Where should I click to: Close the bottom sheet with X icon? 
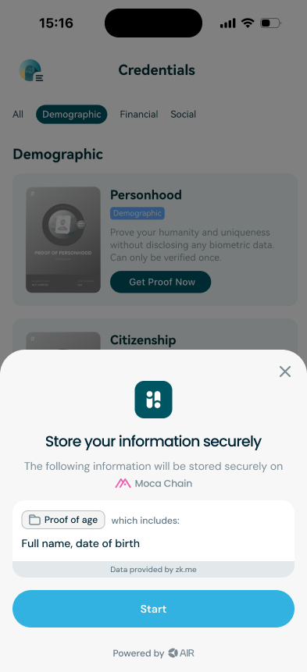(x=284, y=372)
